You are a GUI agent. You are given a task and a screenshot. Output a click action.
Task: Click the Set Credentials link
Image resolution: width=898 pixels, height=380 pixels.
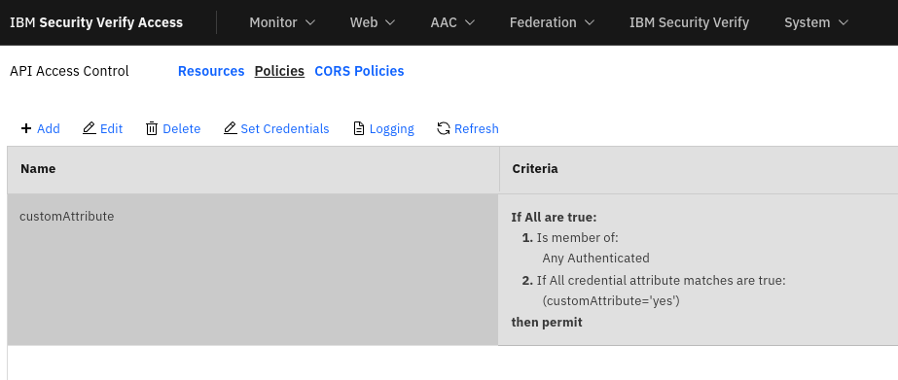pos(285,128)
